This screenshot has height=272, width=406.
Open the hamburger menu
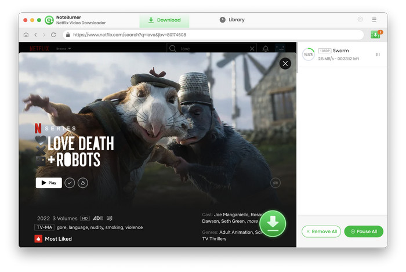374,19
